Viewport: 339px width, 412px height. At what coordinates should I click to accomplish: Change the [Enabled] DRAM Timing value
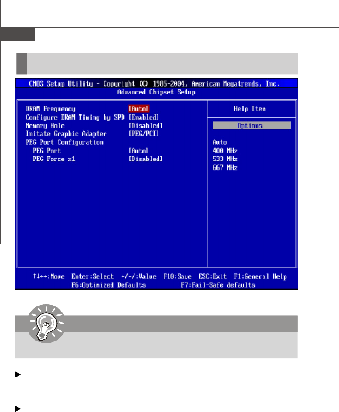(144, 118)
